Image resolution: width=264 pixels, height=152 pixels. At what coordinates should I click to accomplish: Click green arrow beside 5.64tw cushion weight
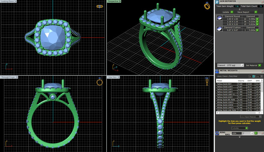click(258, 30)
